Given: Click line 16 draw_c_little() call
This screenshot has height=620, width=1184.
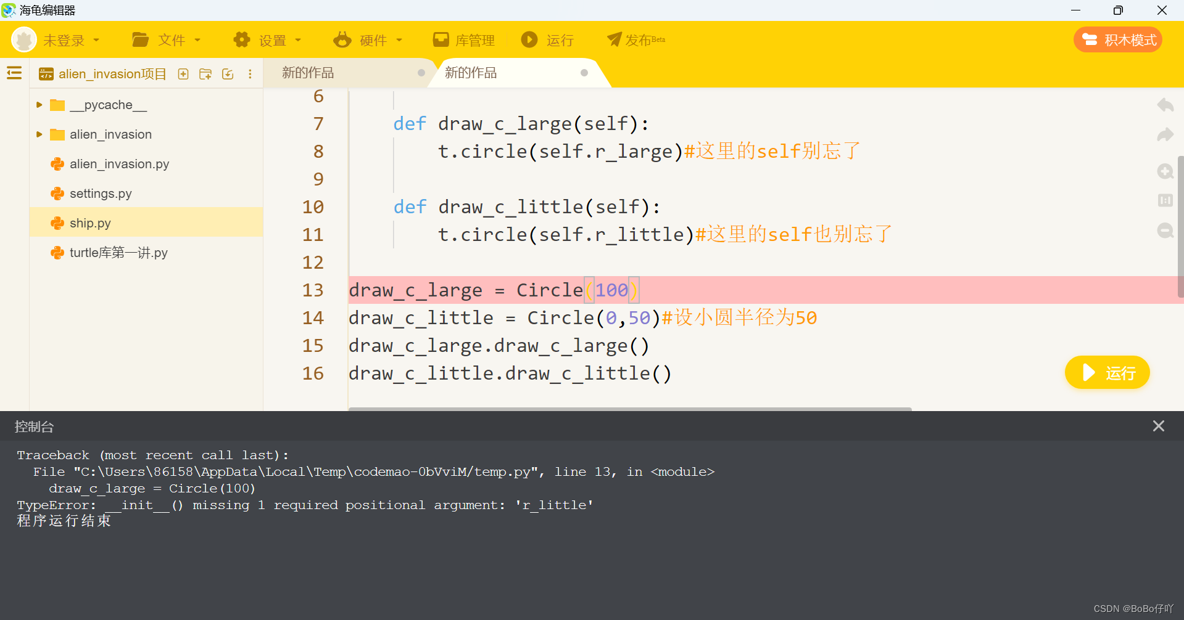Looking at the screenshot, I should pyautogui.click(x=510, y=373).
